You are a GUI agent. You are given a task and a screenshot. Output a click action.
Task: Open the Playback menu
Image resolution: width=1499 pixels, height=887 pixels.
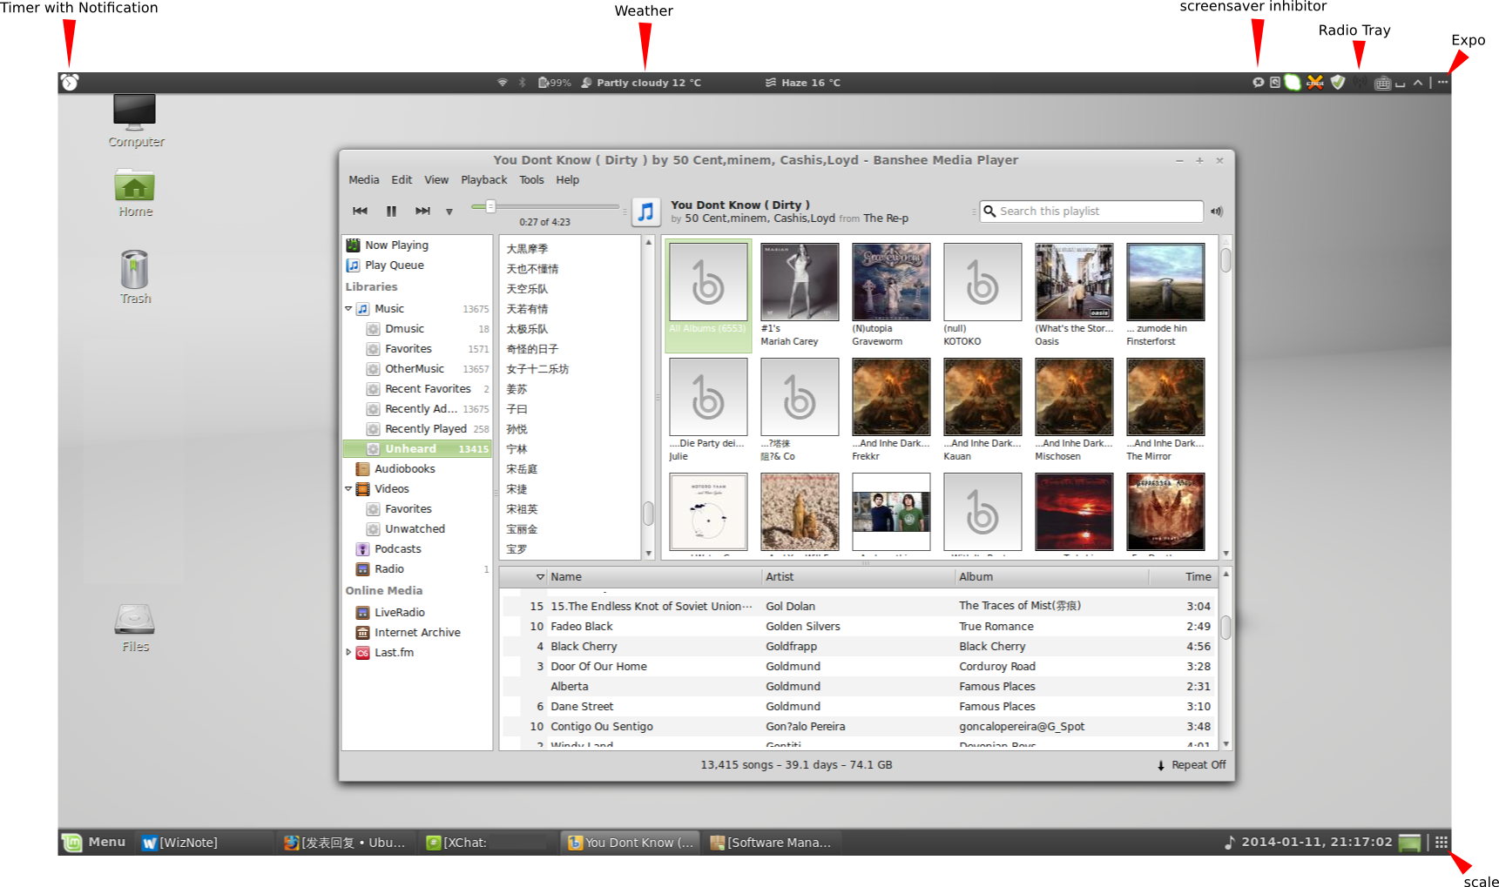click(483, 180)
